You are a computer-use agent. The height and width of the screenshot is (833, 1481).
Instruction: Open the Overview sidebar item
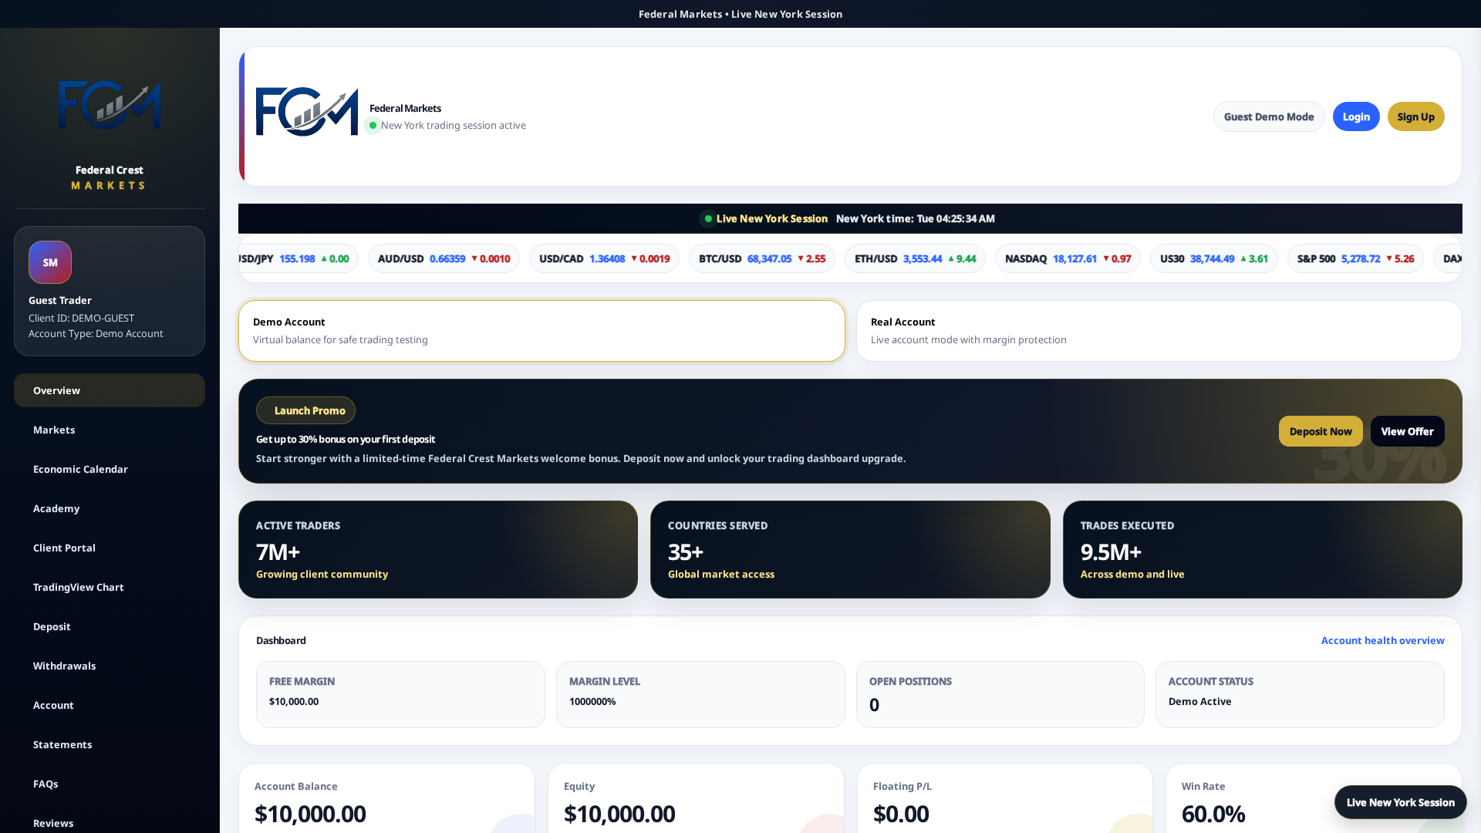(x=110, y=390)
